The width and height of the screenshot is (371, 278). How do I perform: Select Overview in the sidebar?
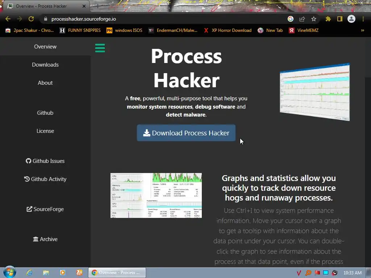45,47
